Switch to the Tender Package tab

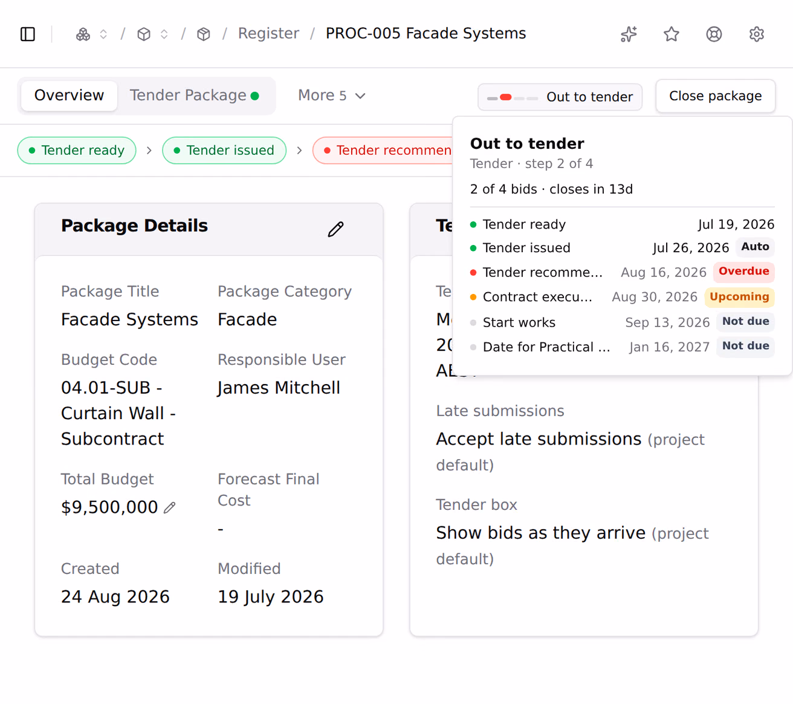194,96
